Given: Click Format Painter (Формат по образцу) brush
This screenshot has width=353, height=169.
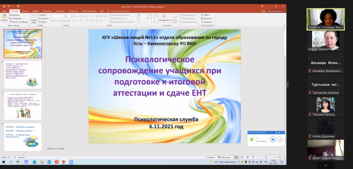Looking at the screenshot, I should (x=10, y=22).
